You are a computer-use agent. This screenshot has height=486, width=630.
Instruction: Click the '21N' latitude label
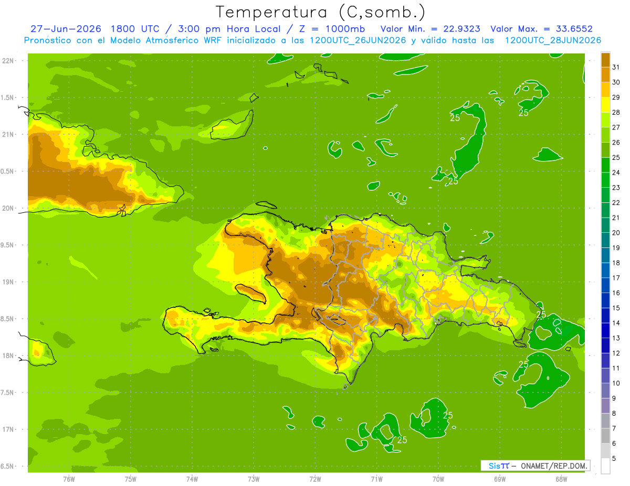[8, 134]
